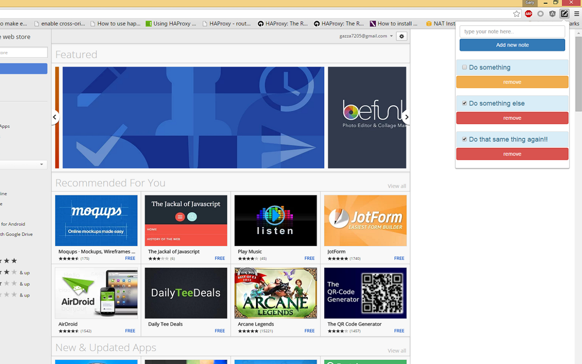
Task: Open the notes extension pencil icon
Action: click(x=564, y=14)
